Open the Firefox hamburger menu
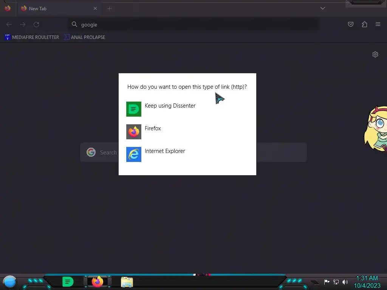The height and width of the screenshot is (290, 387). click(x=378, y=24)
